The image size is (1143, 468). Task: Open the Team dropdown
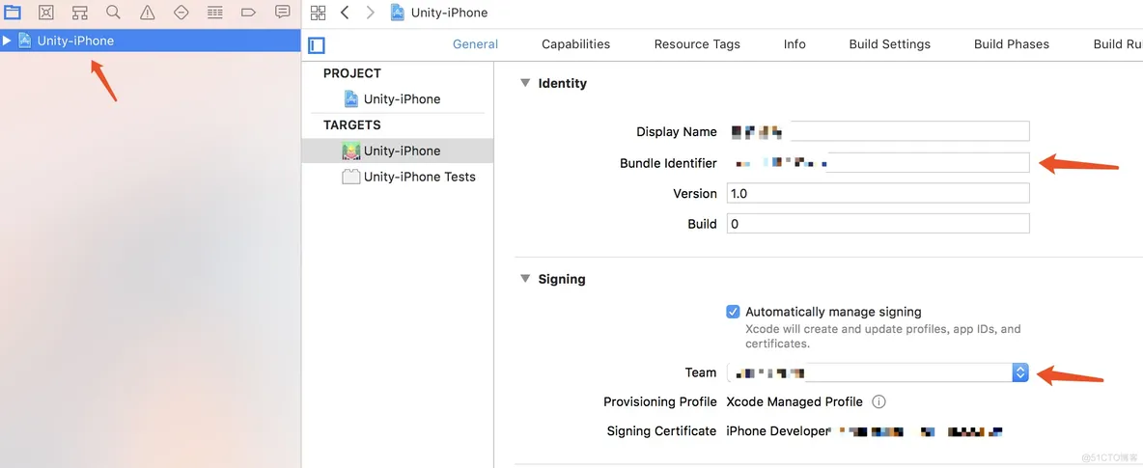pyautogui.click(x=878, y=372)
